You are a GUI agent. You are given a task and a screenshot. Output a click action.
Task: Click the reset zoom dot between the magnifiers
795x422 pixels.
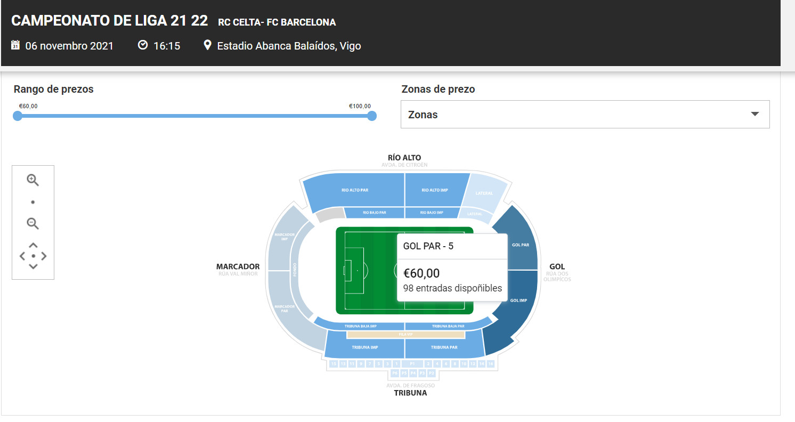coord(33,202)
